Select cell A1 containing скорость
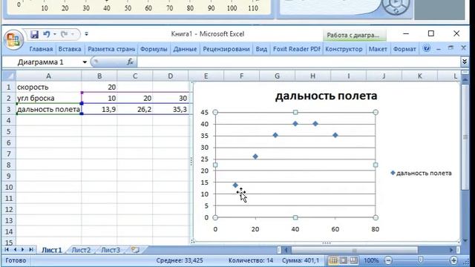This screenshot has height=267, width=475. click(48, 88)
